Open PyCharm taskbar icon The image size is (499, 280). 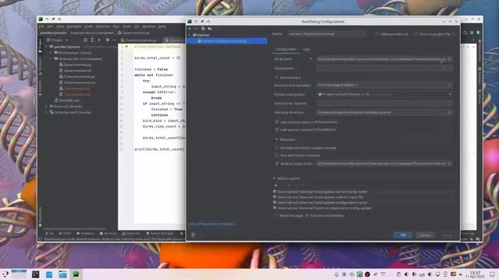click(x=76, y=275)
